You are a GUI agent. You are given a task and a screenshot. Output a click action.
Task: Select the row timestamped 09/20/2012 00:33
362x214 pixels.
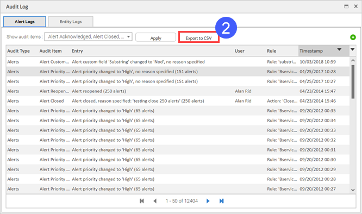[x=178, y=130]
